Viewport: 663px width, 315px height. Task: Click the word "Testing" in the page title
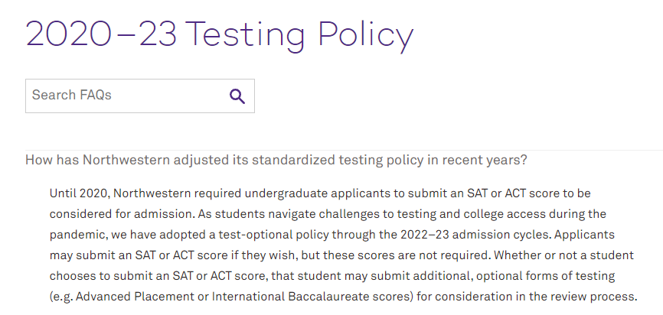245,34
